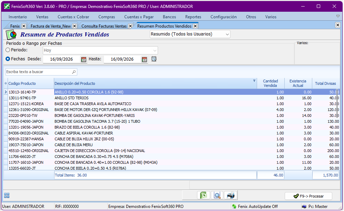Select code 90919-22387-HANSA

coord(26,139)
